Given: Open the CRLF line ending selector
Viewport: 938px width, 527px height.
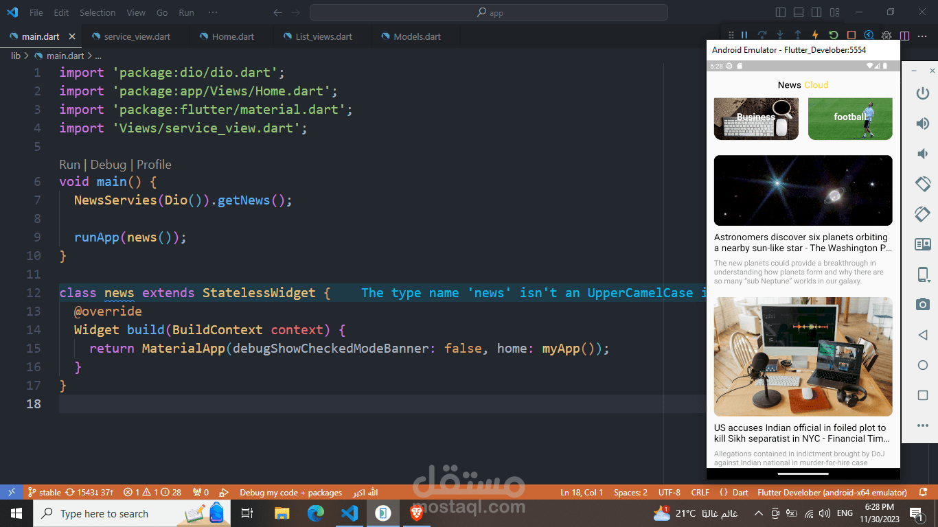Looking at the screenshot, I should 700,493.
